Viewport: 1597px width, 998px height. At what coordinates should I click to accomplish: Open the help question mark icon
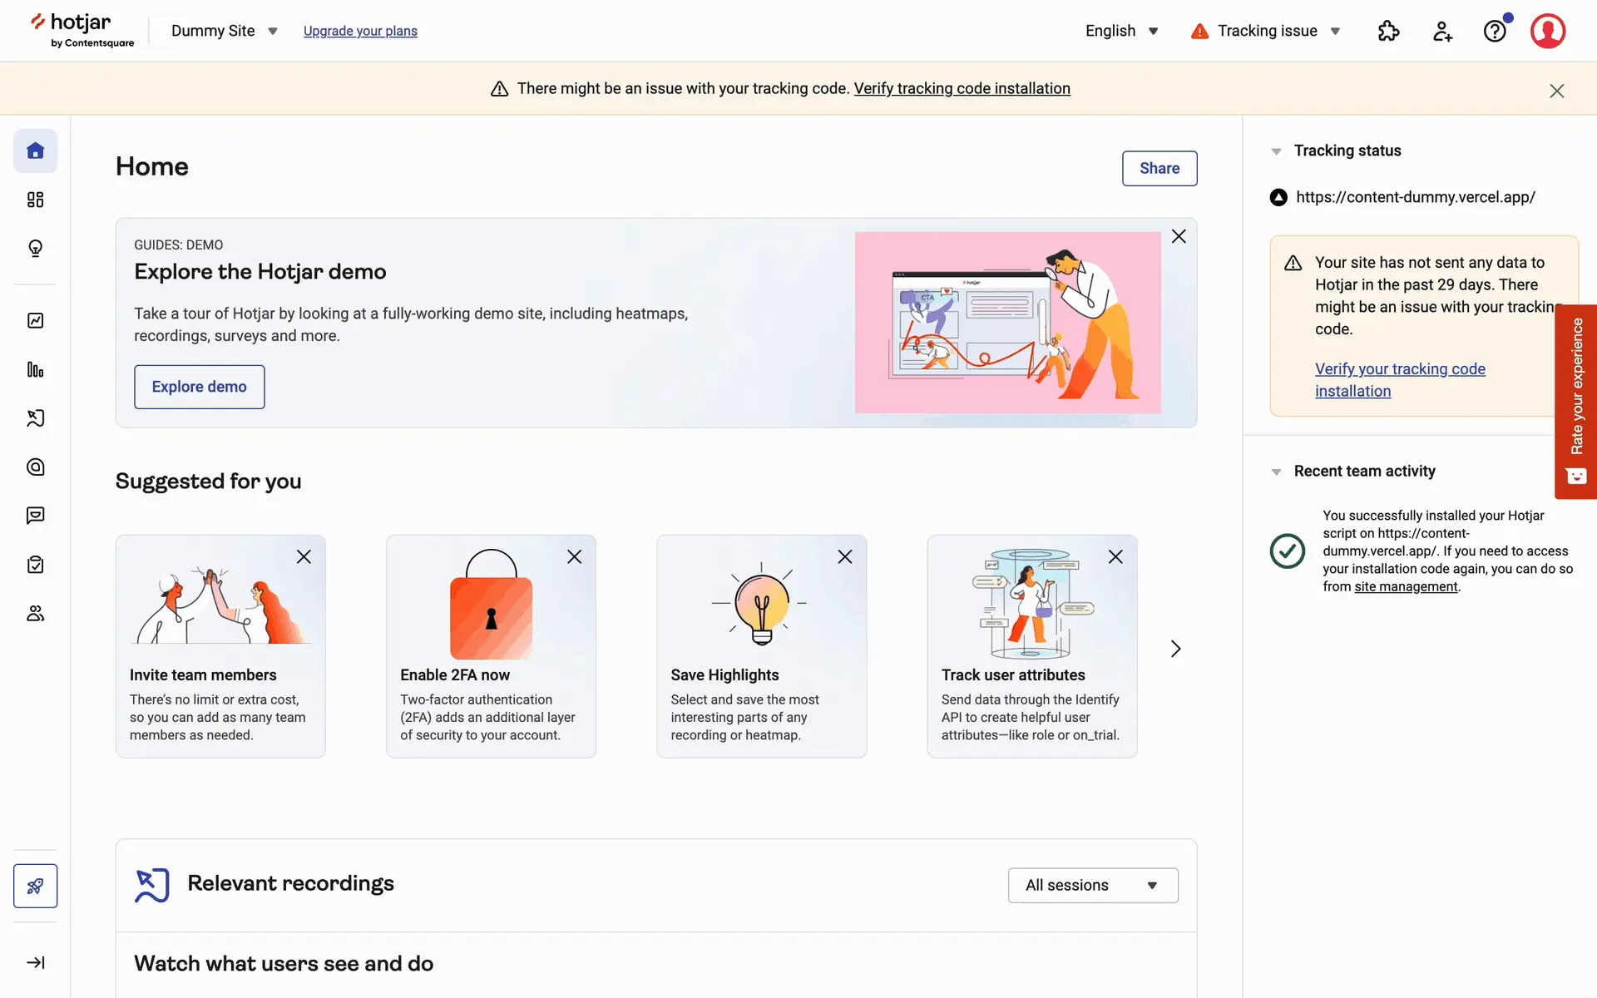pos(1495,31)
